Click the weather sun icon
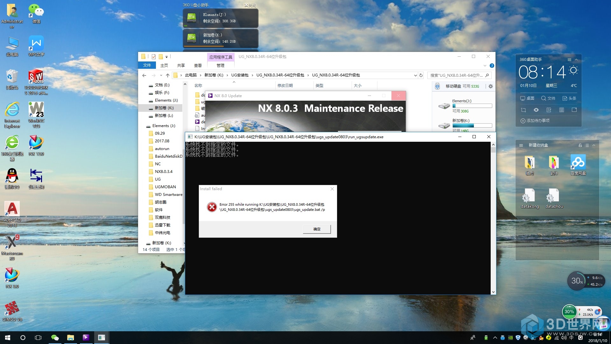 tap(573, 70)
